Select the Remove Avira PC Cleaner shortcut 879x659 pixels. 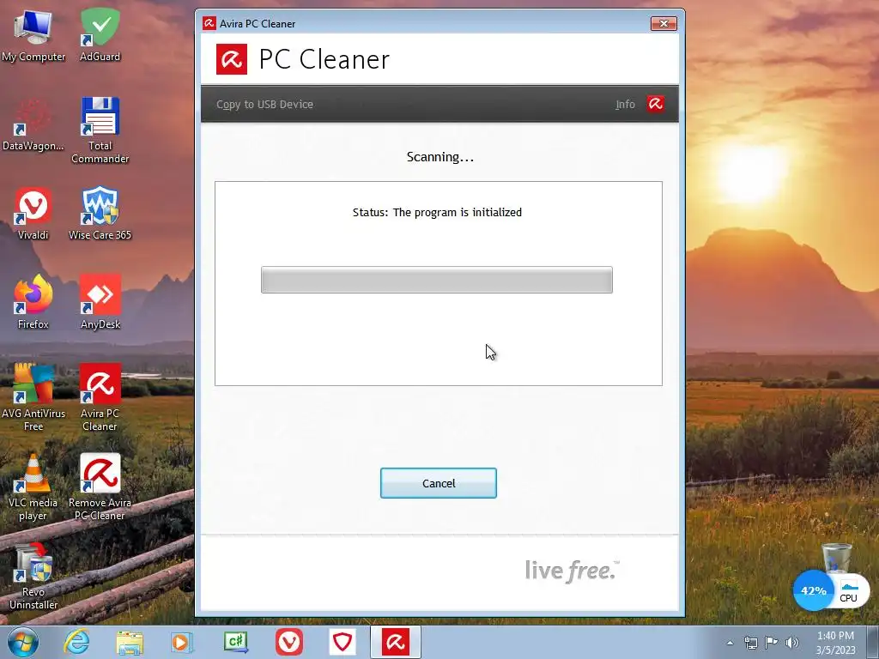100,487
